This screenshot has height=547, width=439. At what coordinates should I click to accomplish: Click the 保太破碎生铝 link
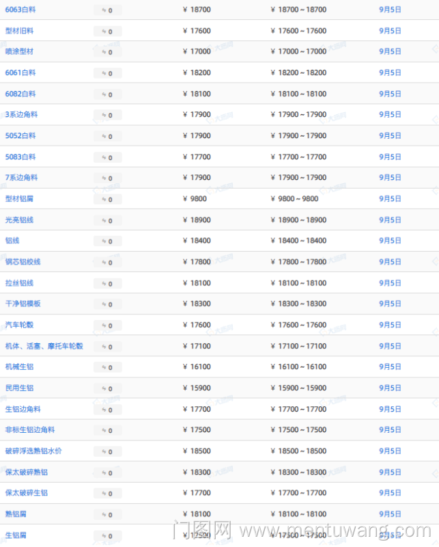26,493
